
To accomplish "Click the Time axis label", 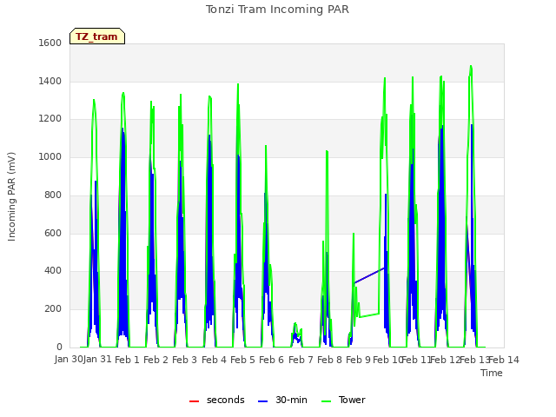I will click(x=492, y=373).
